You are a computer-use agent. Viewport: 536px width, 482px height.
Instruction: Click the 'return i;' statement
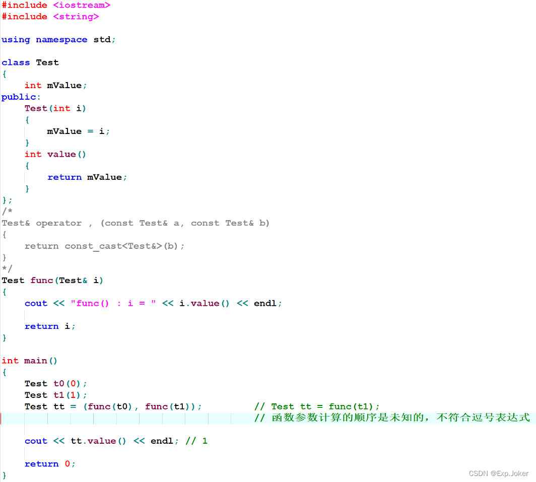click(x=50, y=326)
